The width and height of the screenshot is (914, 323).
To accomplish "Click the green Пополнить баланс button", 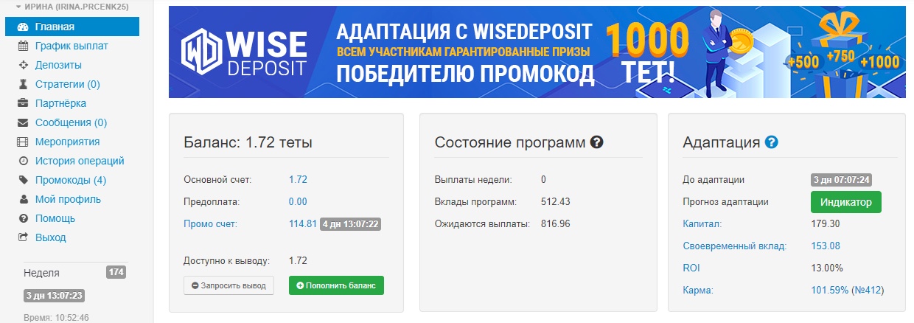I will [336, 285].
